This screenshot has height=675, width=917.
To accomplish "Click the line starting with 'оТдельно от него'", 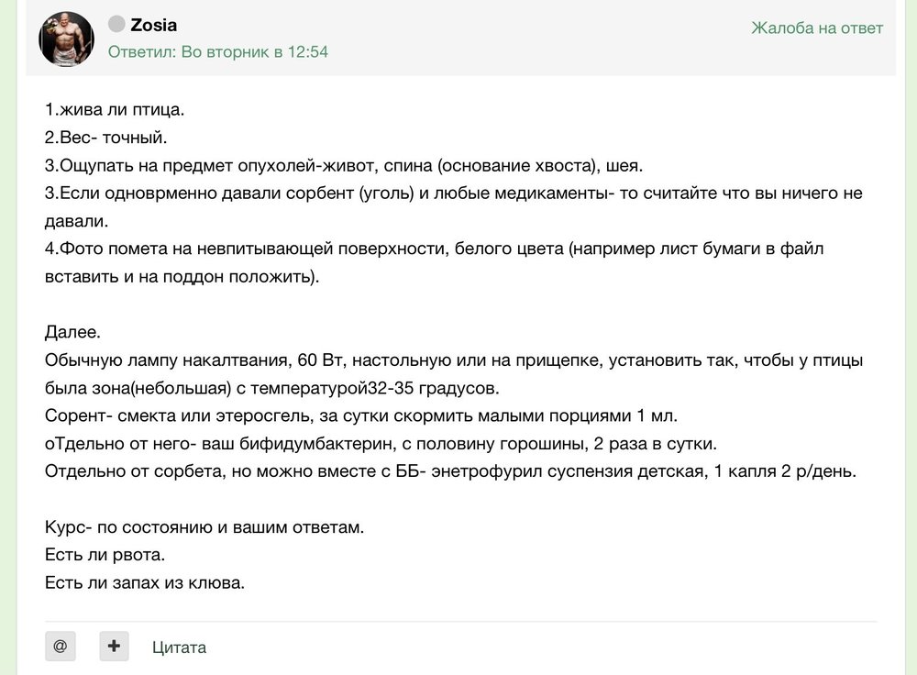I will pos(381,444).
